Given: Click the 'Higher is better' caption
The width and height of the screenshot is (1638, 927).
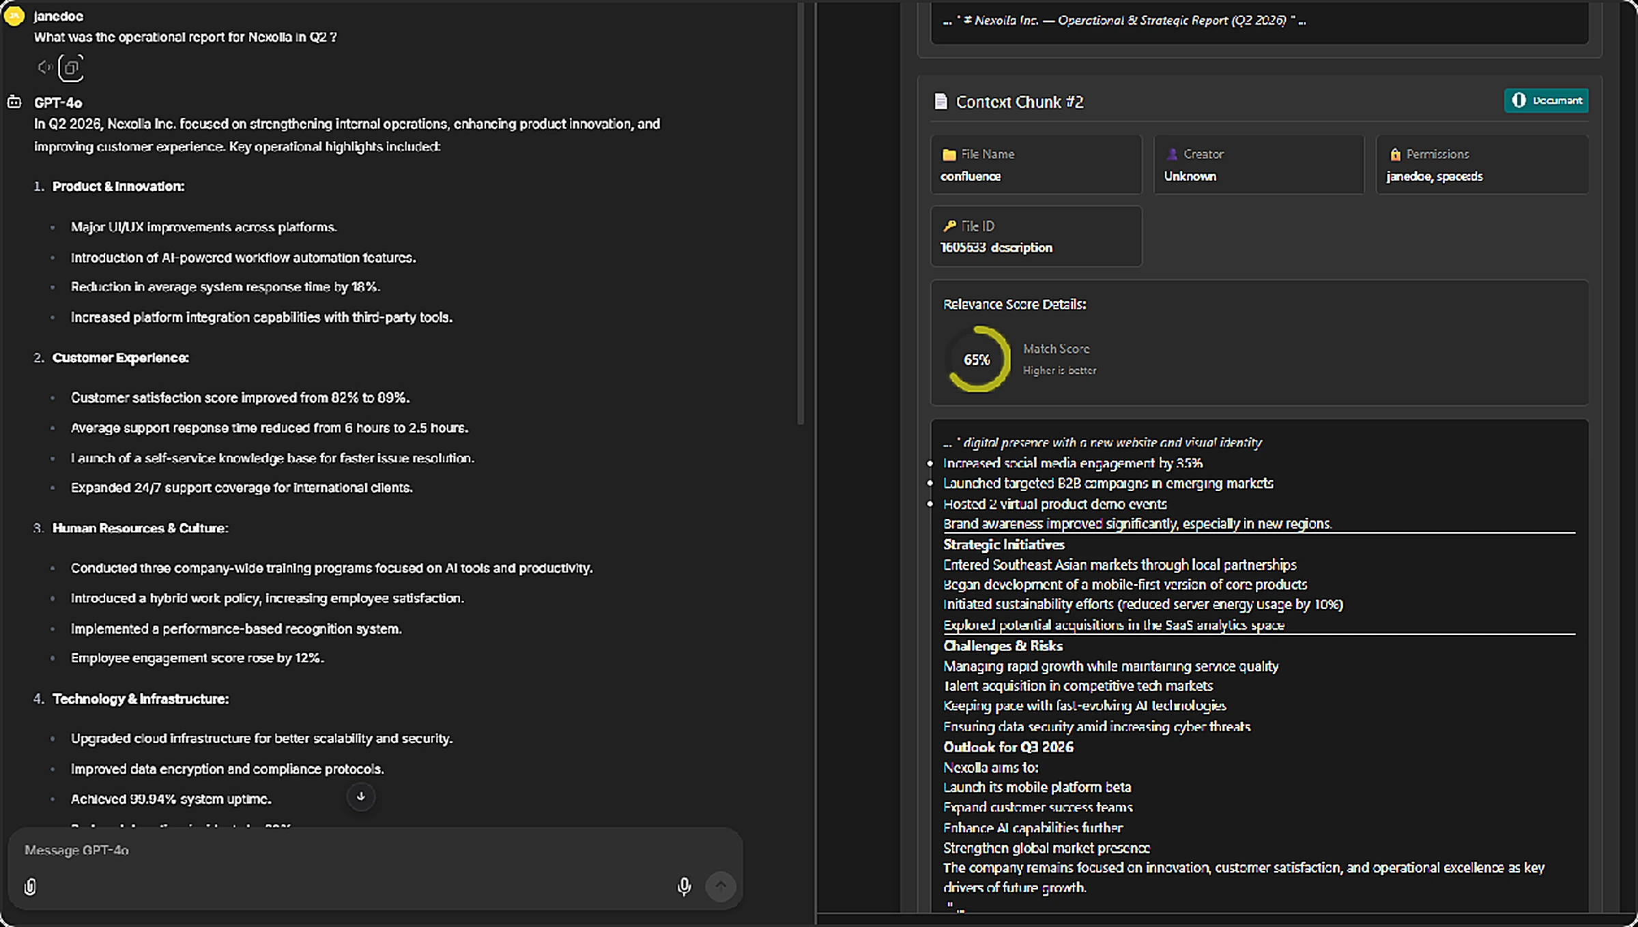Looking at the screenshot, I should click(x=1060, y=370).
